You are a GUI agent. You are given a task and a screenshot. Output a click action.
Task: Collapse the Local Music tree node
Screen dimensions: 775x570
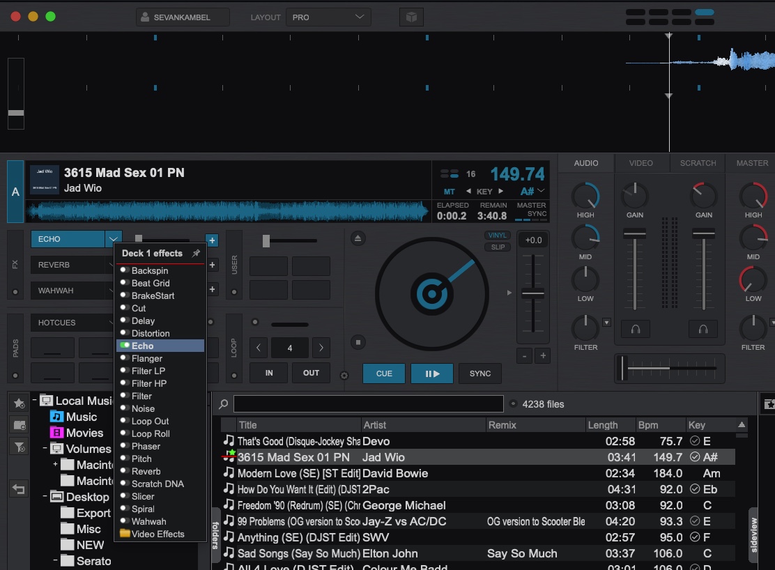[x=35, y=399]
